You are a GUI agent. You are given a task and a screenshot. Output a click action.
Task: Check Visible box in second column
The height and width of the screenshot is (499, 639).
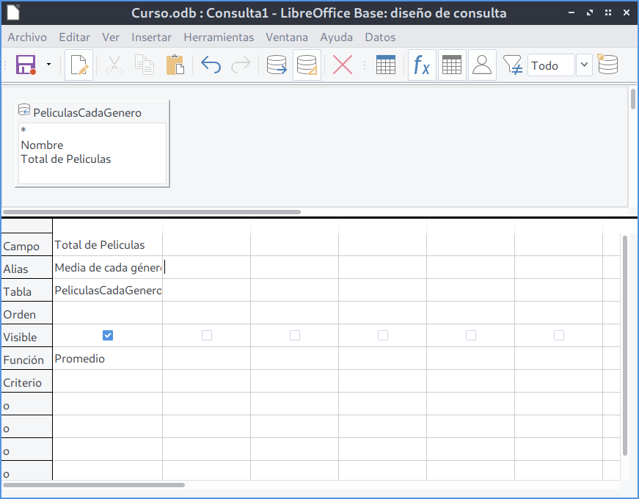(207, 335)
